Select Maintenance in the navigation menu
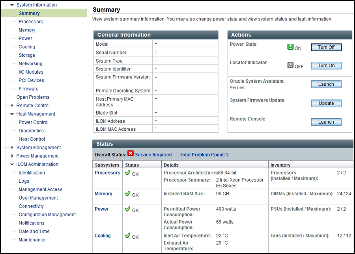The width and height of the screenshot is (355, 254). point(32,239)
